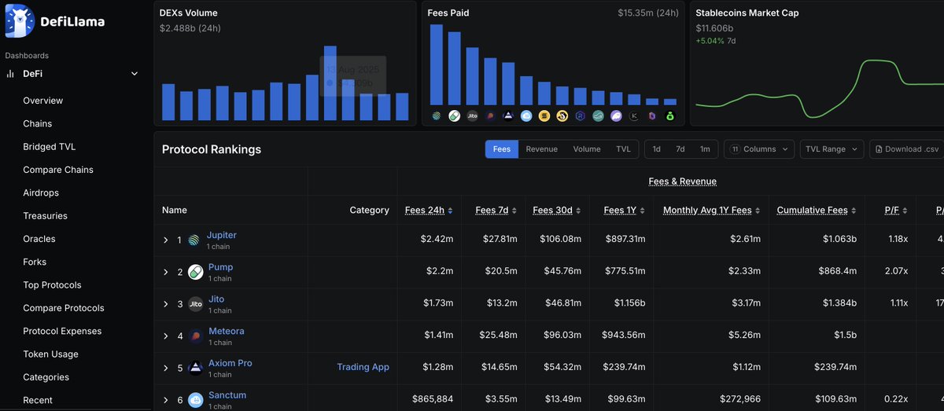
Task: Sort by Monthly Avg 1Y Fees arrows
Action: click(758, 211)
